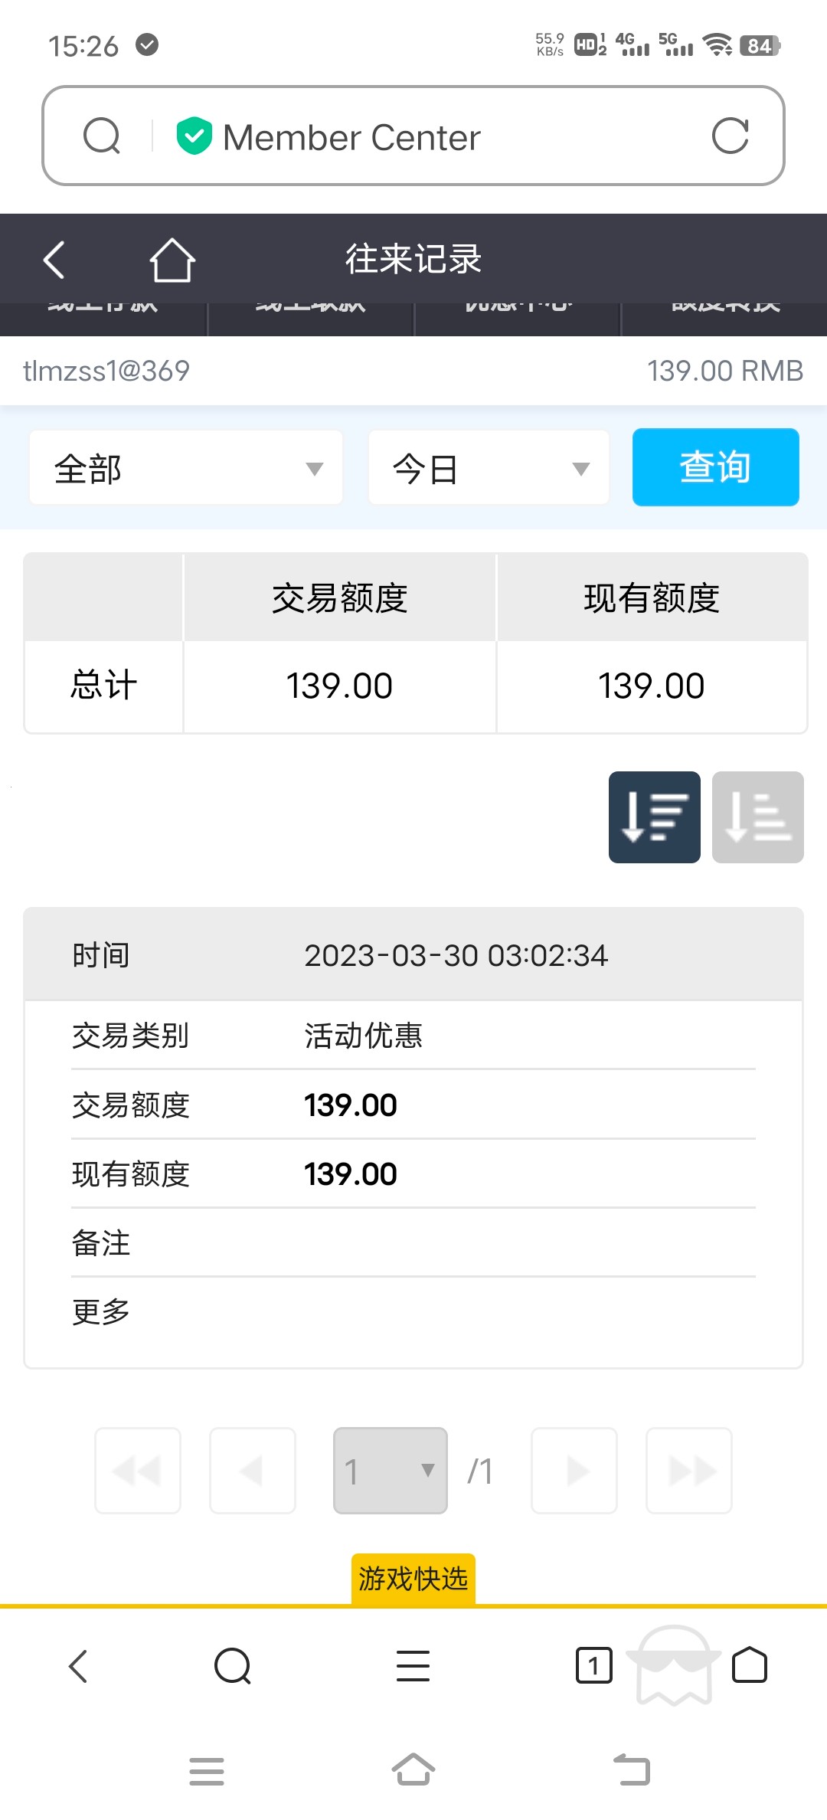
Task: Go to the next page of records
Action: tap(574, 1471)
